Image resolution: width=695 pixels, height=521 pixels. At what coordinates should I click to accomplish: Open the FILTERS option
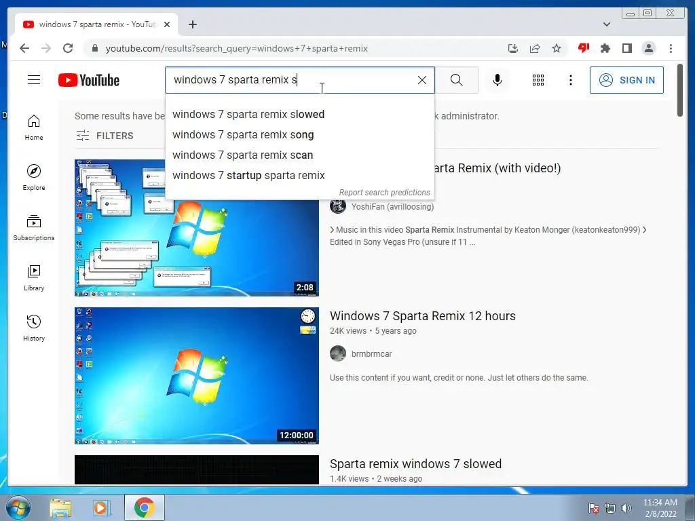105,136
